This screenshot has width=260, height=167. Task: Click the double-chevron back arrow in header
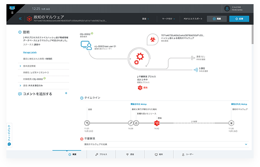tap(20, 19)
